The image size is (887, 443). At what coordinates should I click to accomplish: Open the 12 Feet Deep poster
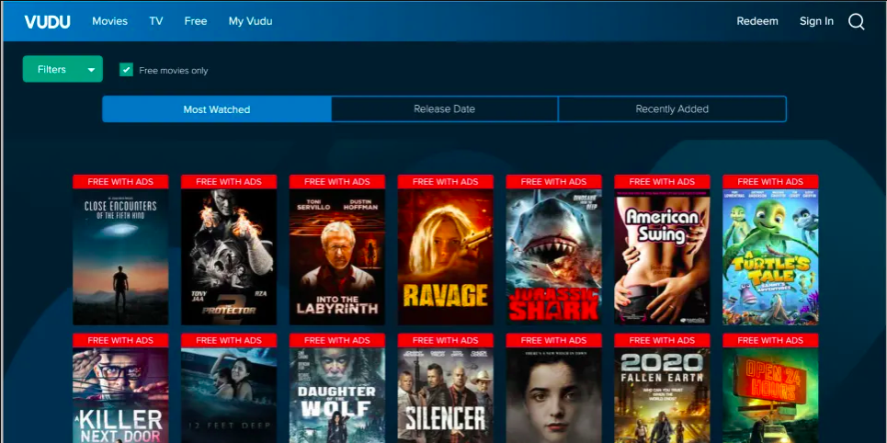tap(229, 395)
